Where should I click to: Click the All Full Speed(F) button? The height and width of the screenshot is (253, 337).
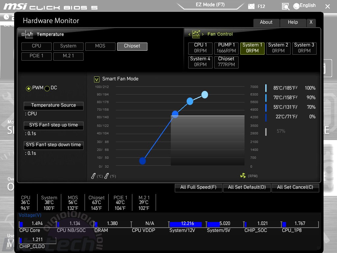click(x=198, y=187)
